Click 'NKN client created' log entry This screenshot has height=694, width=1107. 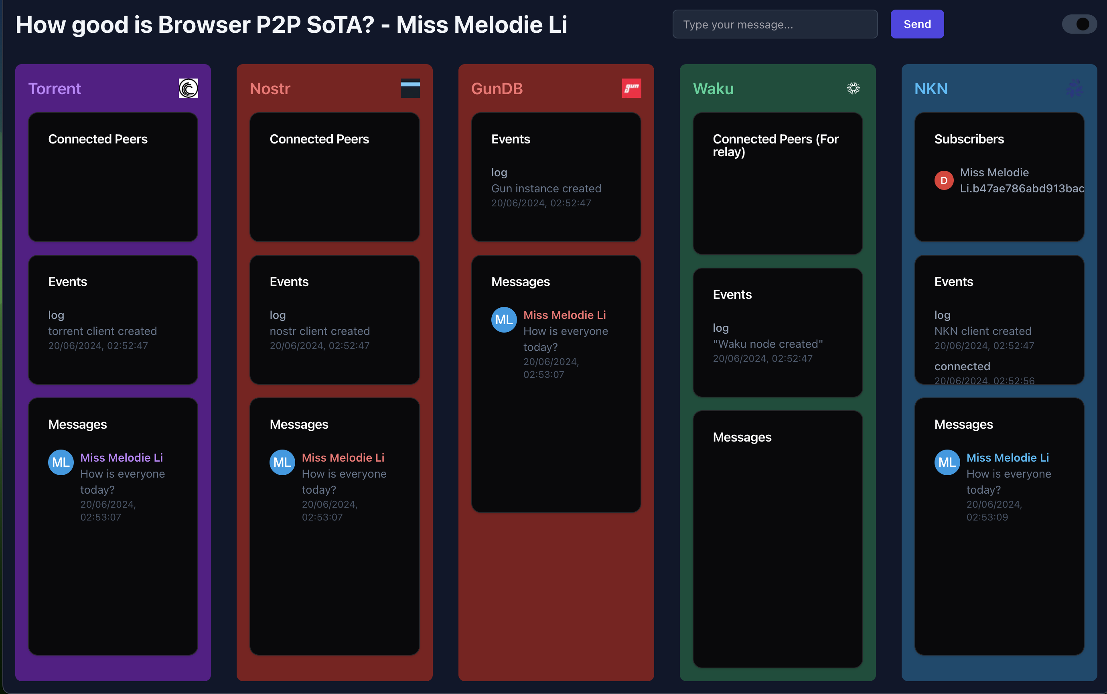click(x=983, y=331)
